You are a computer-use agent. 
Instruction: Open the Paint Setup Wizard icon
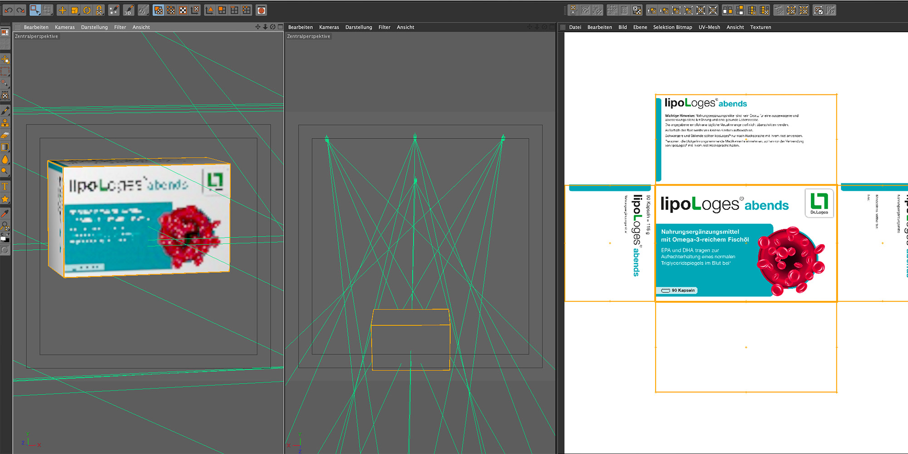(114, 10)
